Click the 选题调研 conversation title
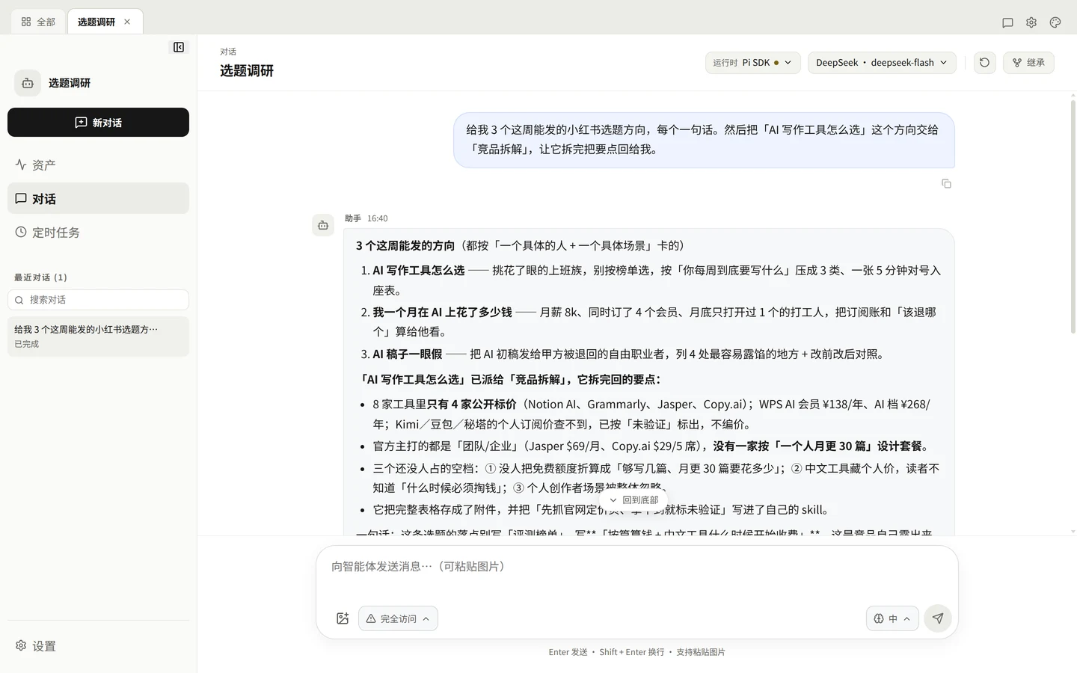1077x673 pixels. tap(247, 71)
